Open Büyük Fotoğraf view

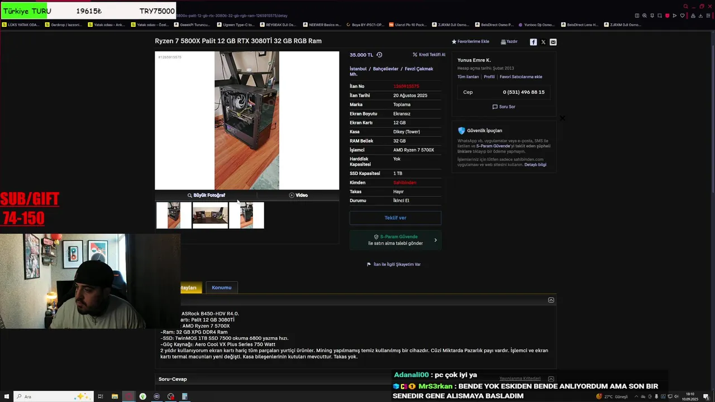(206, 195)
